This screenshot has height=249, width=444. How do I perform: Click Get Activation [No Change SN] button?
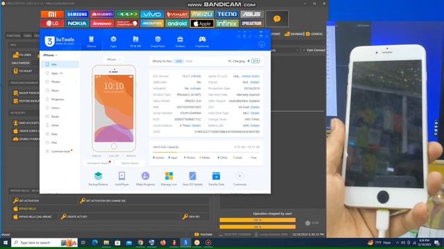pyautogui.click(x=103, y=201)
